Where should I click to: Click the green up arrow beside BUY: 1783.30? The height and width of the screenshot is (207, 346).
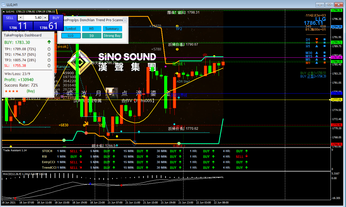[x=49, y=42]
